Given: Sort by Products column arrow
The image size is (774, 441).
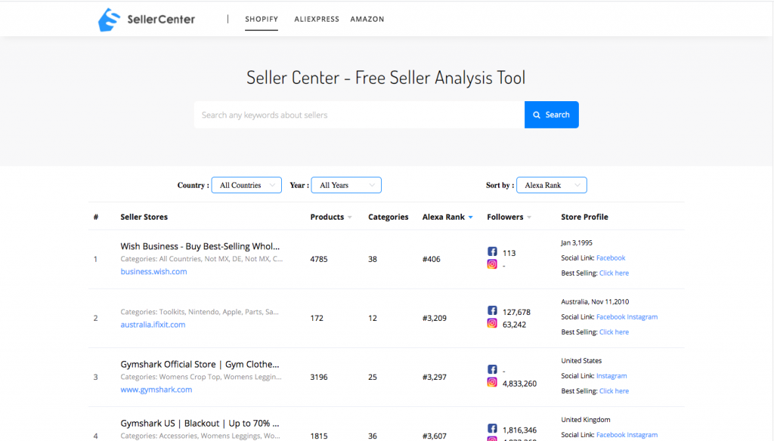Looking at the screenshot, I should (x=350, y=217).
